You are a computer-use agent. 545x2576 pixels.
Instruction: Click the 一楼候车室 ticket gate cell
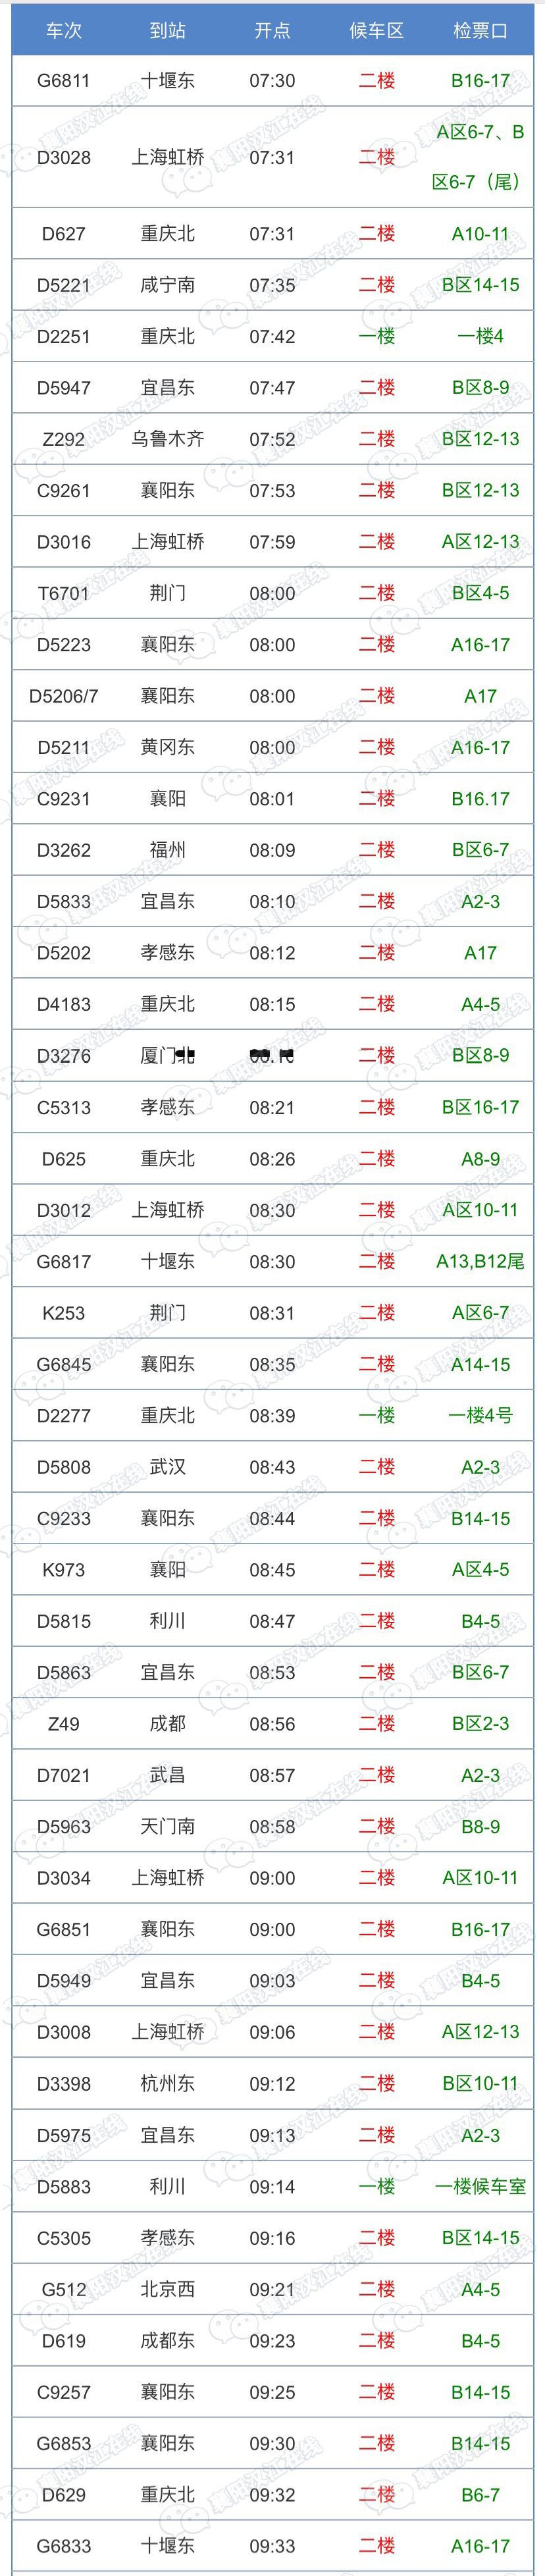[x=480, y=2186]
